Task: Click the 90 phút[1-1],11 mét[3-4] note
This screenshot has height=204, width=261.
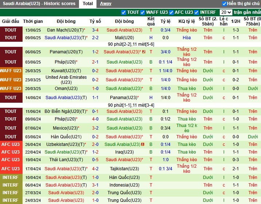Action: coord(131,105)
